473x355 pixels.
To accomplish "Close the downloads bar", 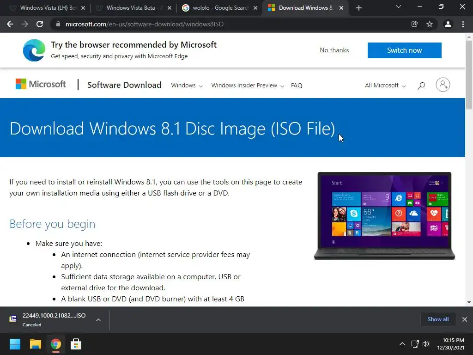I will click(x=465, y=319).
